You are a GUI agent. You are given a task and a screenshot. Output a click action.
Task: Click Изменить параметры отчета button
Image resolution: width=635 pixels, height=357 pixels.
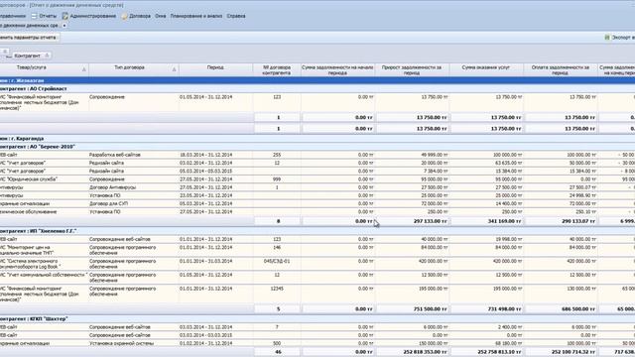coord(29,38)
